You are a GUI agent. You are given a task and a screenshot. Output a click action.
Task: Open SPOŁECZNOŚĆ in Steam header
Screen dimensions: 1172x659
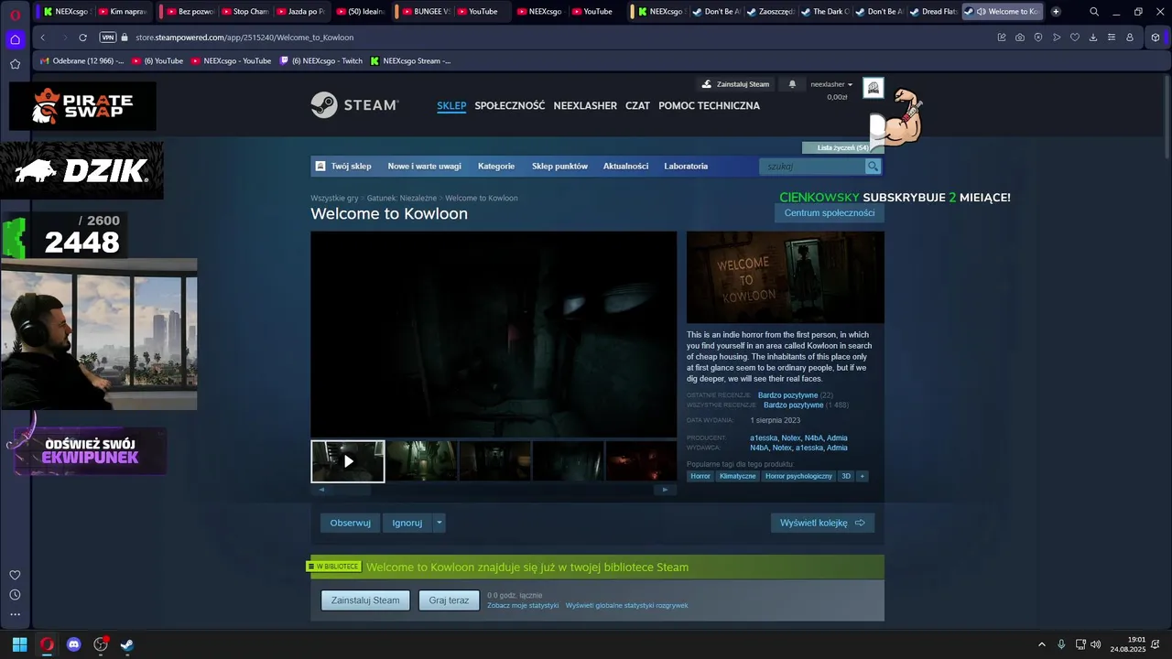(509, 106)
